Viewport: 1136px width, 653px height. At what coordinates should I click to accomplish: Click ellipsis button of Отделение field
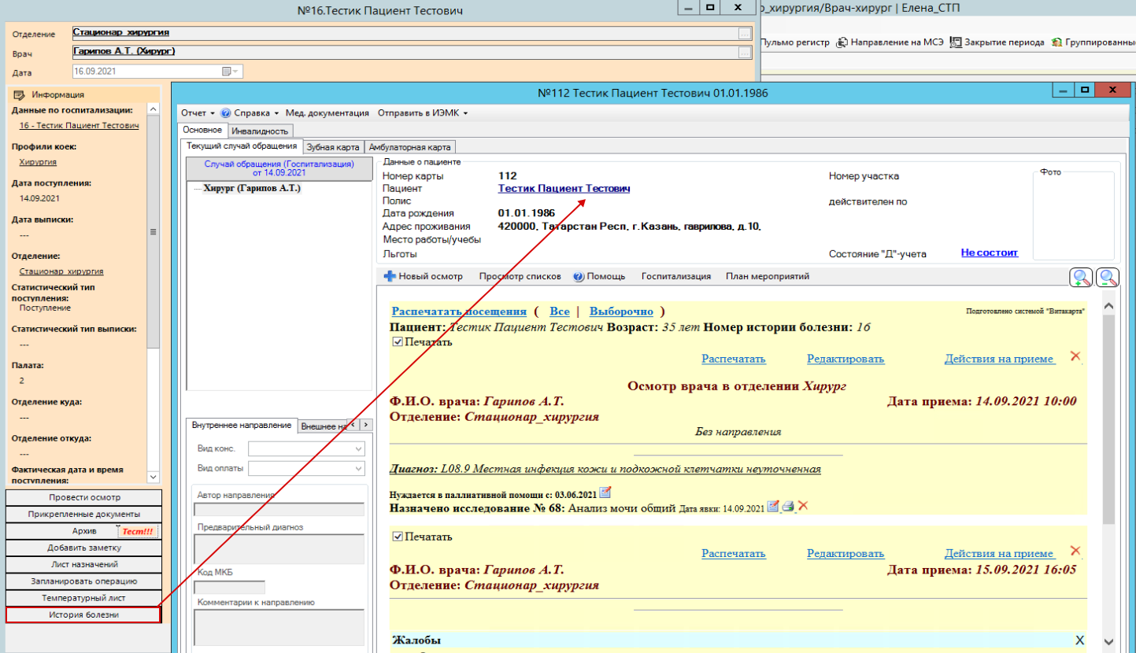[x=744, y=33]
